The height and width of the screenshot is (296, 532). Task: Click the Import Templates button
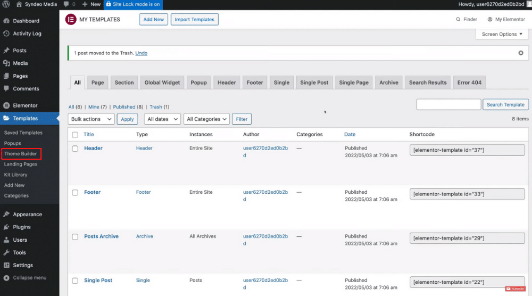click(x=194, y=19)
